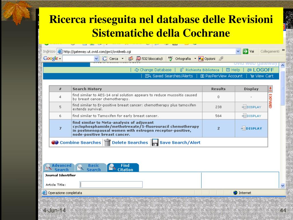Click the address bar page icon

60,52
